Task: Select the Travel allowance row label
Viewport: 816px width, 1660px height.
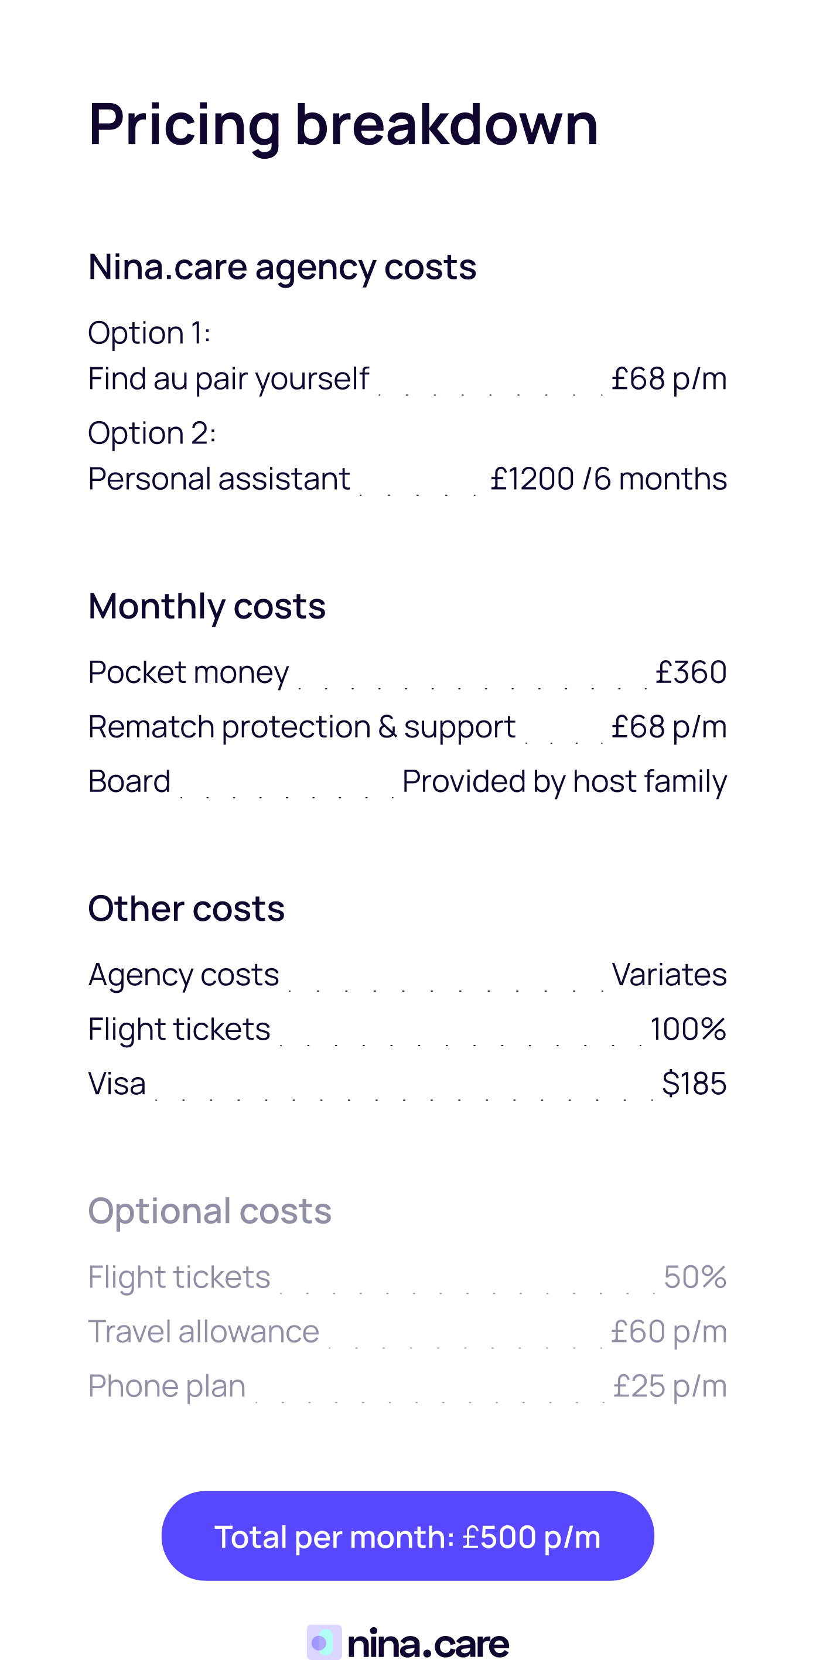Action: pos(203,1331)
